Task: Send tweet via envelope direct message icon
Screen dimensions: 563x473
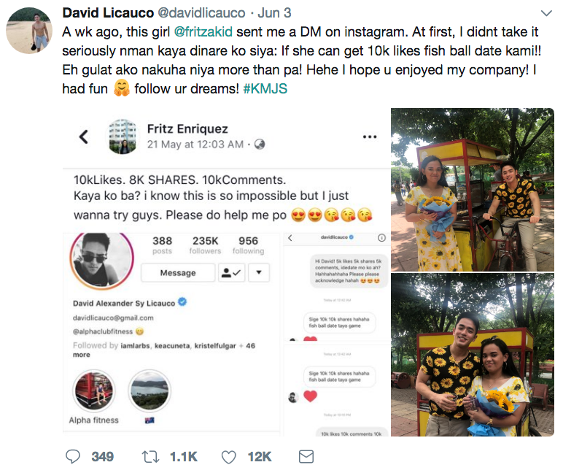Action: click(x=306, y=456)
